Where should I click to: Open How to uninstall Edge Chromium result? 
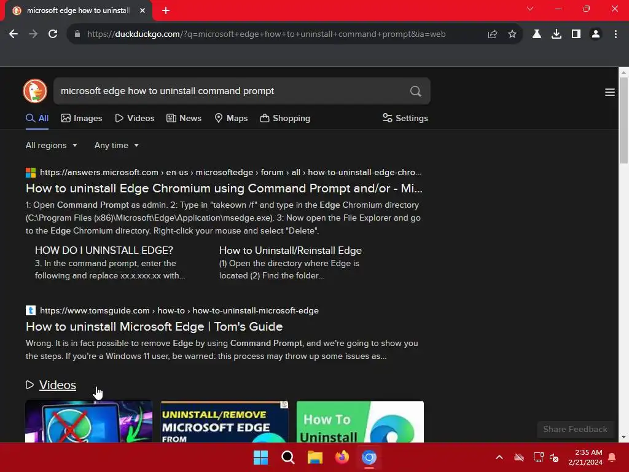click(x=224, y=188)
